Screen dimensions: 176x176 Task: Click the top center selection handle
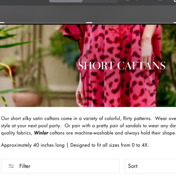(x=89, y=23)
